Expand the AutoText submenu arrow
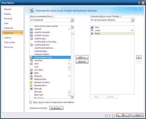Screen dimensions: 146x119 tap(69, 60)
